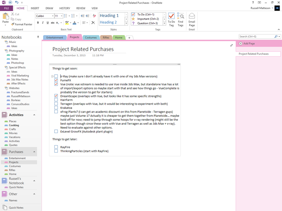Switch to the Costumes section tab

point(91,38)
